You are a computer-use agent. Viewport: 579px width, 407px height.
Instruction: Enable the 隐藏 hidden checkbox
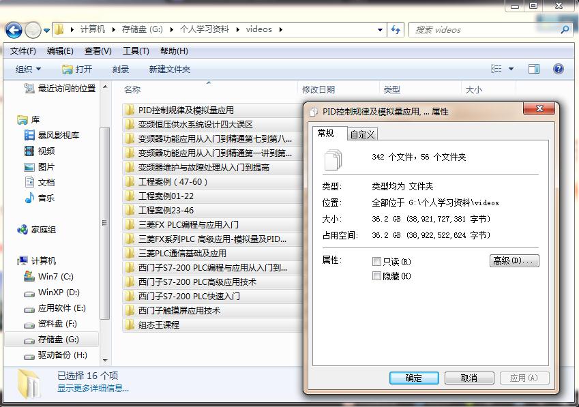coord(377,276)
